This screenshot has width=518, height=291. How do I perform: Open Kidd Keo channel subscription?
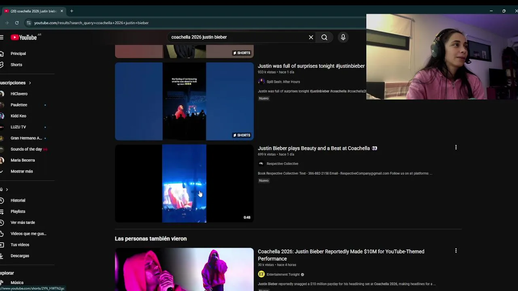coord(18,116)
